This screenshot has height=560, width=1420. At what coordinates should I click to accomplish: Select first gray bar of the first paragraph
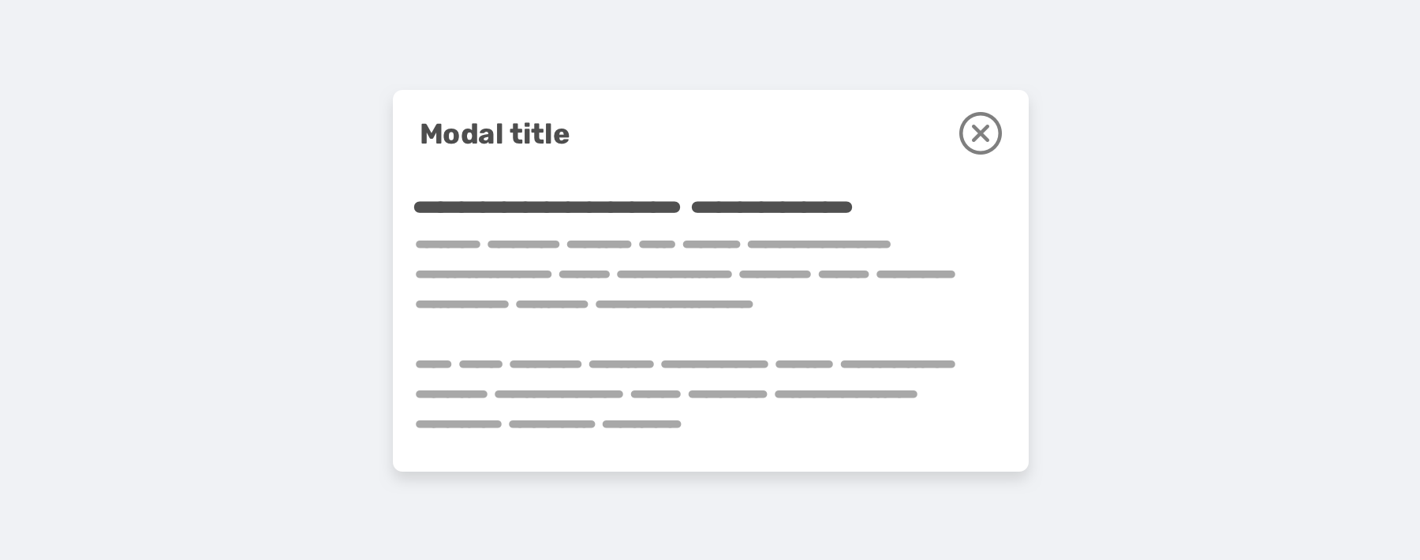tap(448, 245)
